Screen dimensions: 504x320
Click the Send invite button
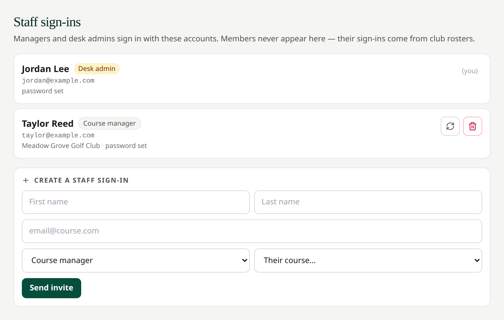tap(52, 288)
